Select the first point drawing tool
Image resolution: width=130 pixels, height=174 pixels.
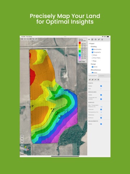coord(90,79)
